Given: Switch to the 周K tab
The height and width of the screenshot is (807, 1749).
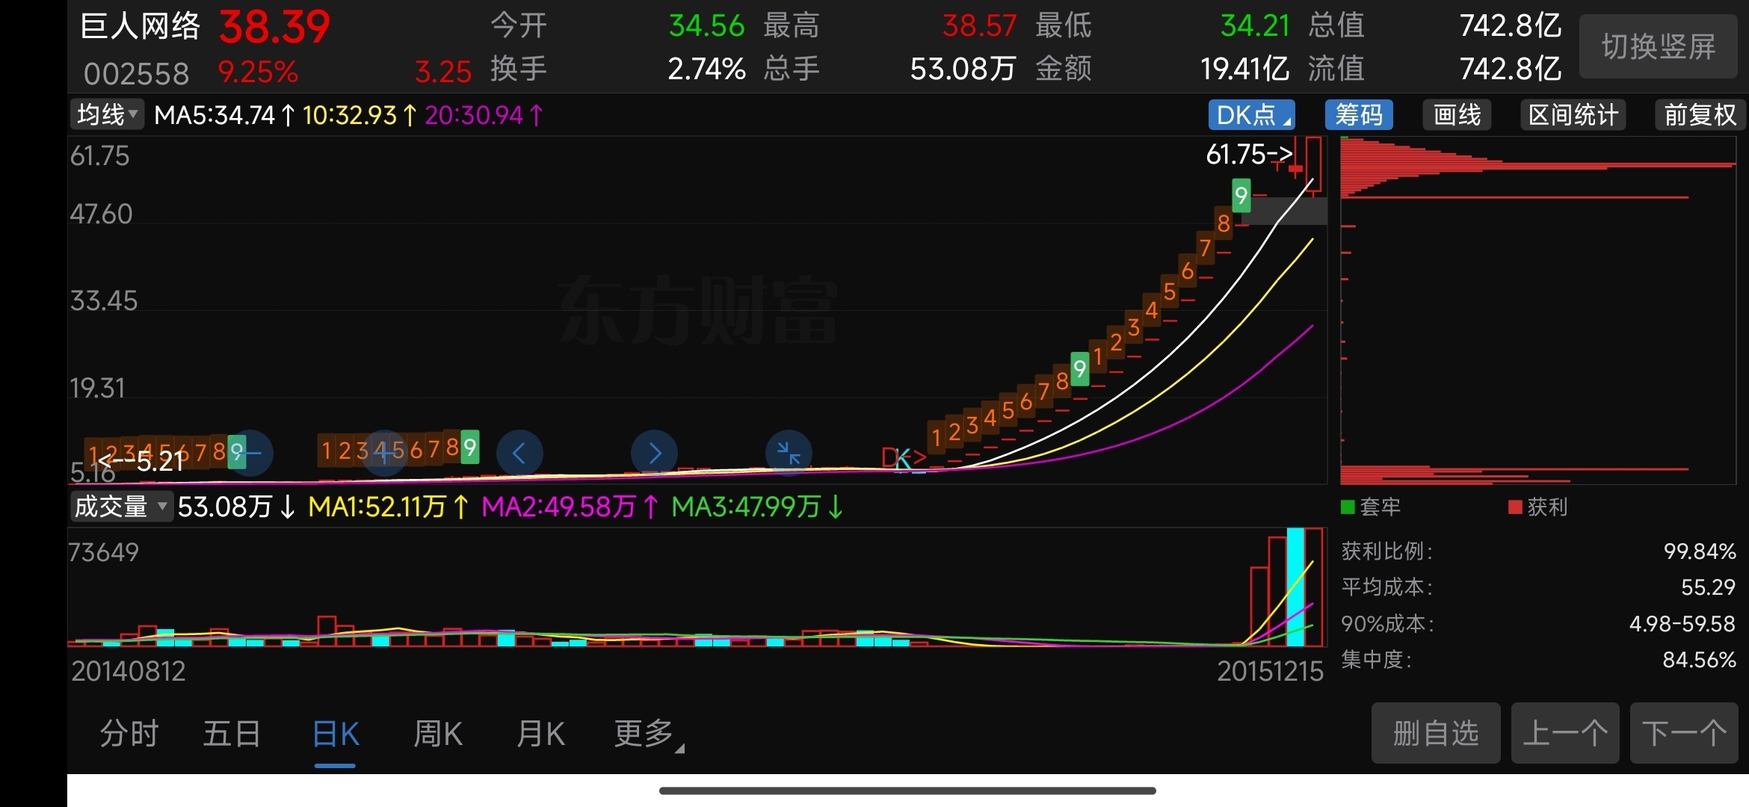Looking at the screenshot, I should 438,734.
